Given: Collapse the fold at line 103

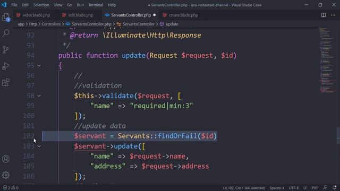Looking at the screenshot, I should click(x=39, y=146).
